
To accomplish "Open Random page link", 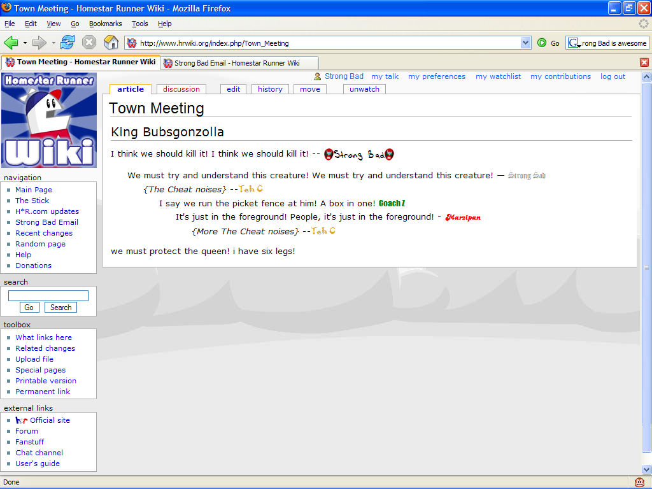I will (x=40, y=244).
